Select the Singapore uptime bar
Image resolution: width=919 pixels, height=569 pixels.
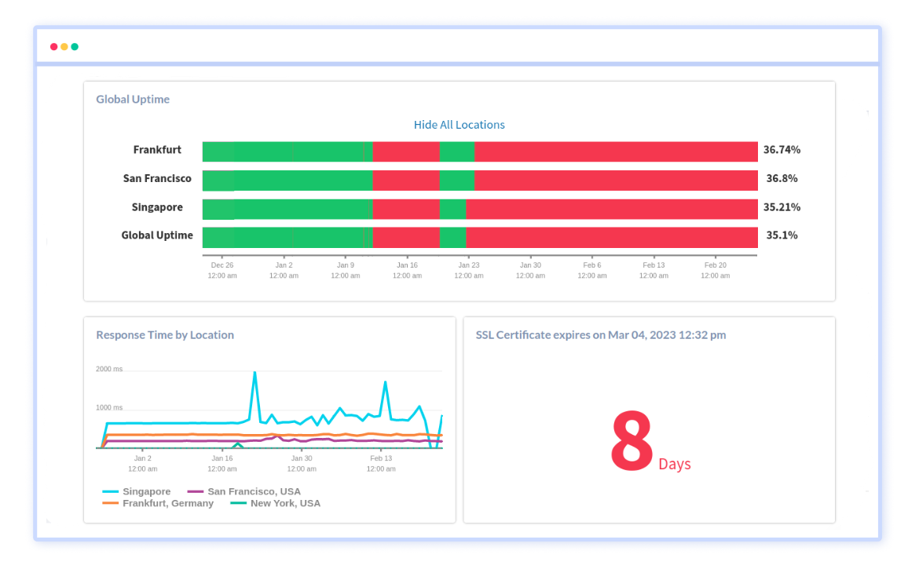480,209
